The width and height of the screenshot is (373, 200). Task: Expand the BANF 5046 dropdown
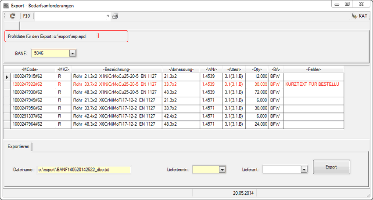coord(72,53)
